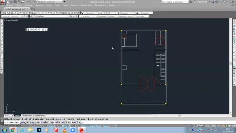Toggle POLAIRE tracking
Screen dimensions: 236x133
click(x=58, y=126)
